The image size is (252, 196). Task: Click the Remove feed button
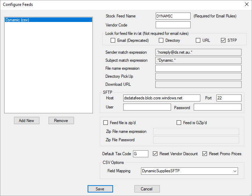click(x=61, y=120)
